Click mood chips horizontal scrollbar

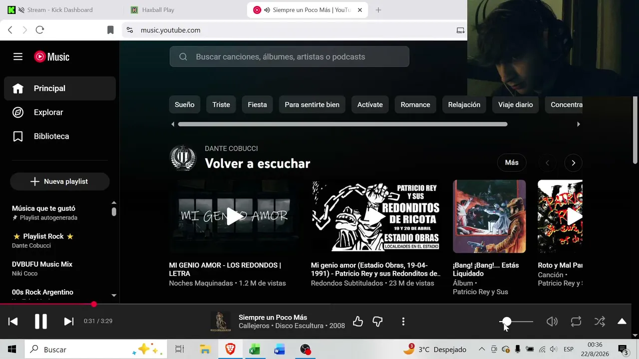coord(342,124)
